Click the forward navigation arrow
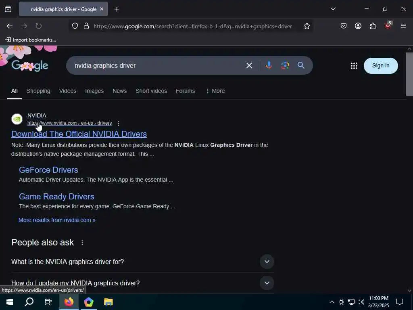This screenshot has height=310, width=413. pos(24,26)
